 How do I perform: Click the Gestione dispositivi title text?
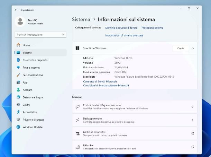pos(94,132)
